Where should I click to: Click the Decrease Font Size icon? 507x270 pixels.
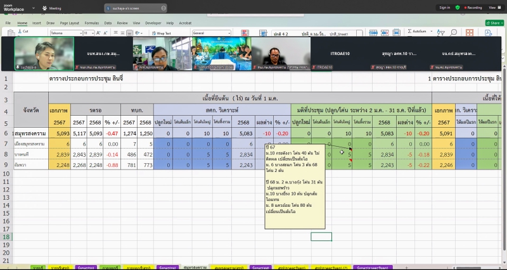pos(106,33)
